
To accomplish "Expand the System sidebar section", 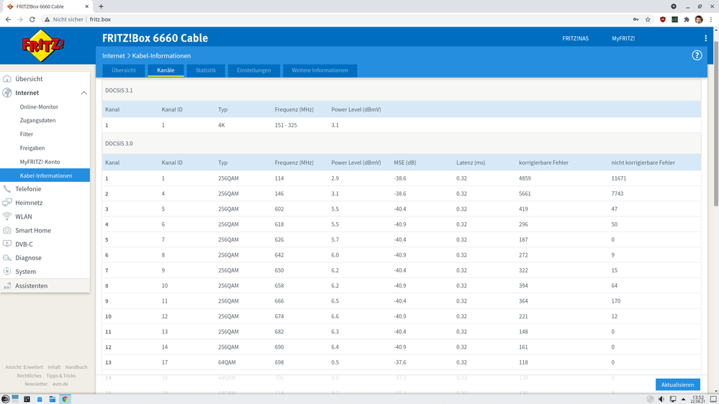I will (x=25, y=272).
